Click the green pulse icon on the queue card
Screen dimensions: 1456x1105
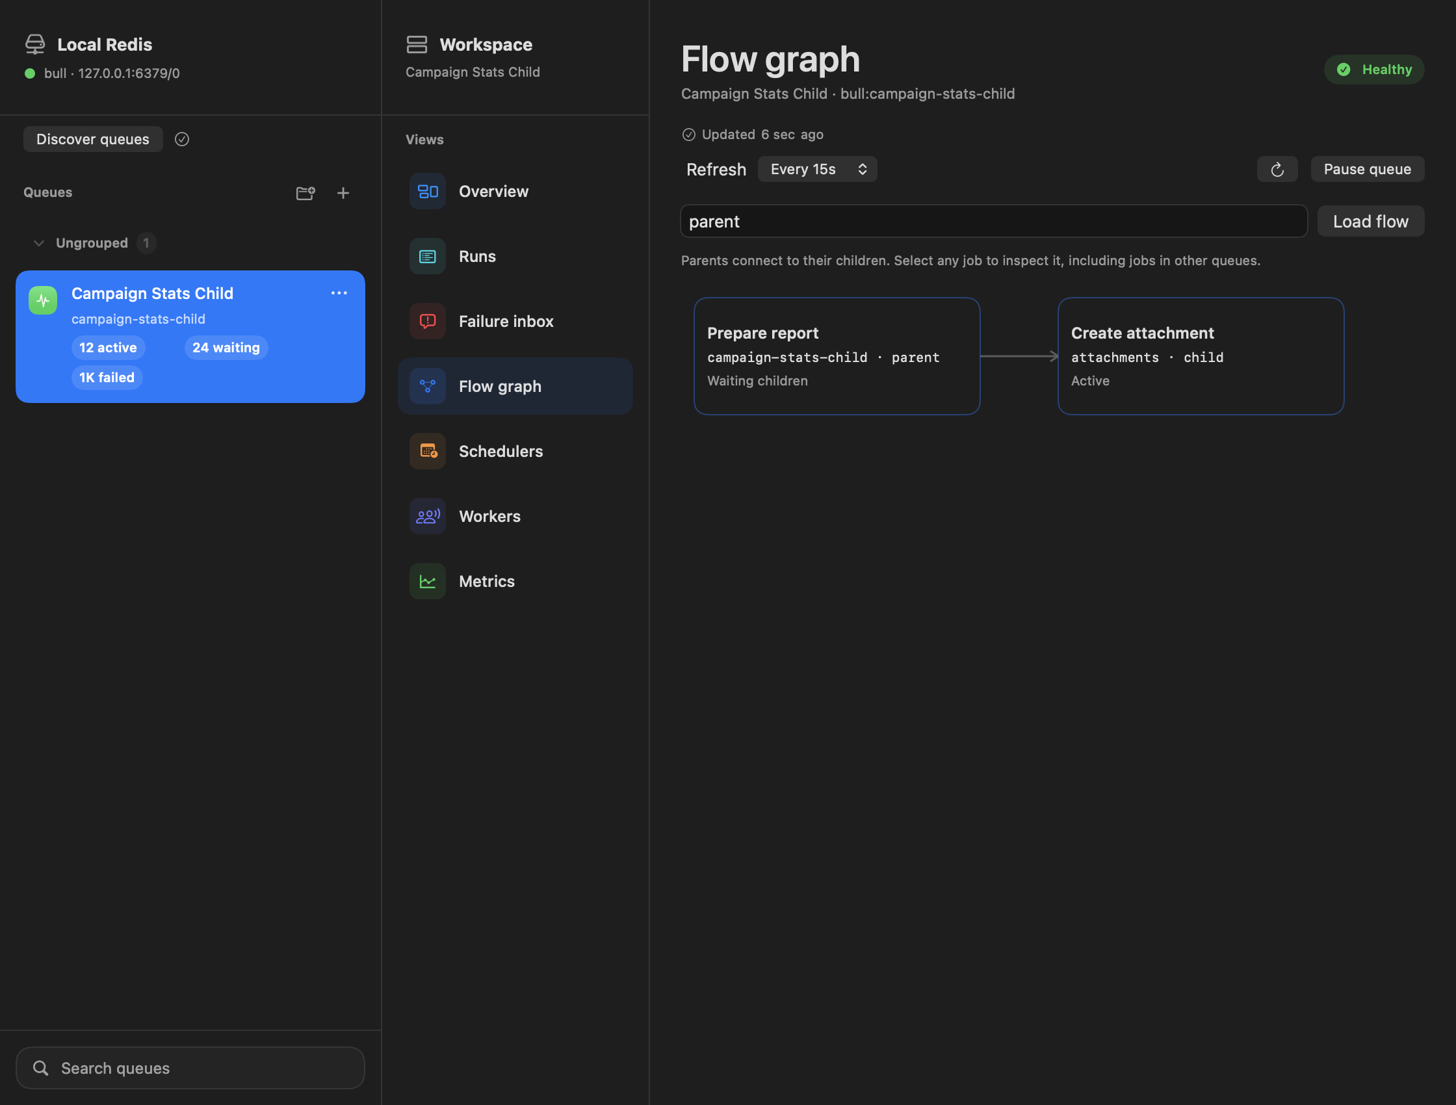point(43,301)
